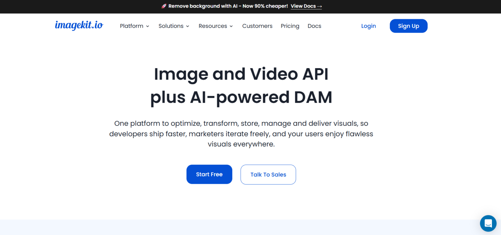501x235 pixels.
Task: Click the Sign Up button
Action: 408,26
